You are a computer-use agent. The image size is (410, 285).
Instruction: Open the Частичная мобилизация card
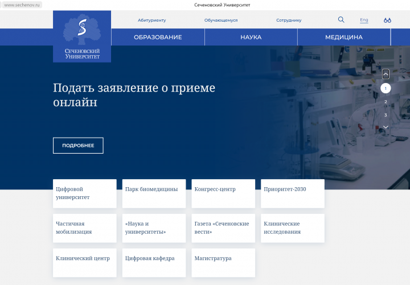click(85, 228)
